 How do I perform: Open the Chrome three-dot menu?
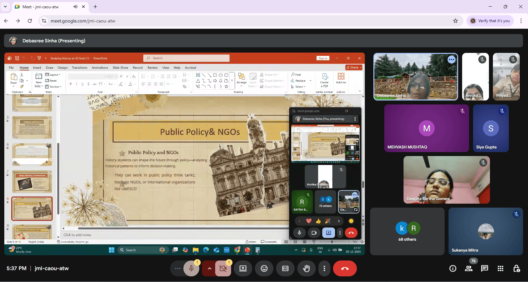tap(521, 21)
